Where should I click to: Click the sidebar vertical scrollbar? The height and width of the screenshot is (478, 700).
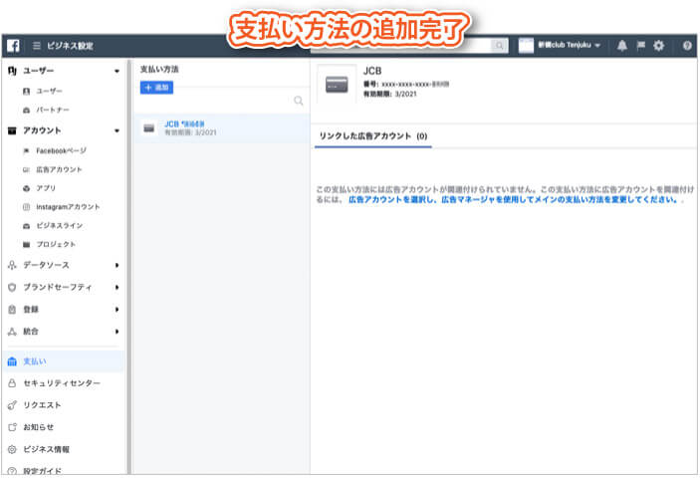129,266
